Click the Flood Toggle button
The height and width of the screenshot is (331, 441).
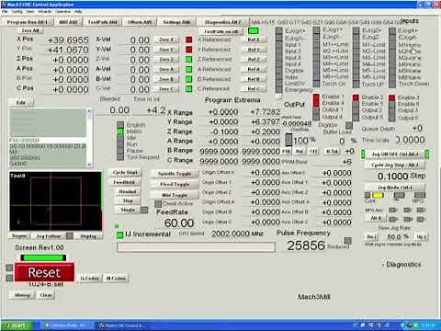[175, 184]
